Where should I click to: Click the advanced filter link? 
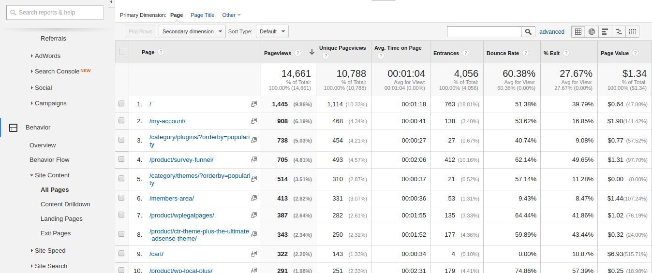[552, 32]
